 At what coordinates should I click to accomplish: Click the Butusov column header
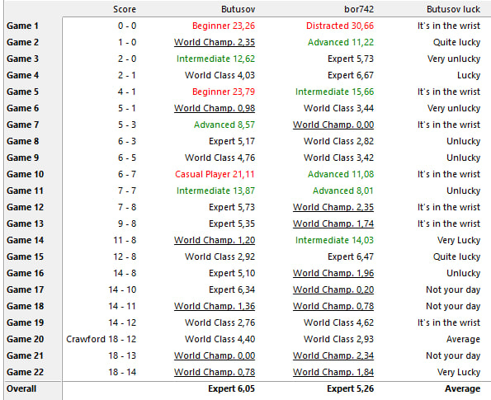238,9
